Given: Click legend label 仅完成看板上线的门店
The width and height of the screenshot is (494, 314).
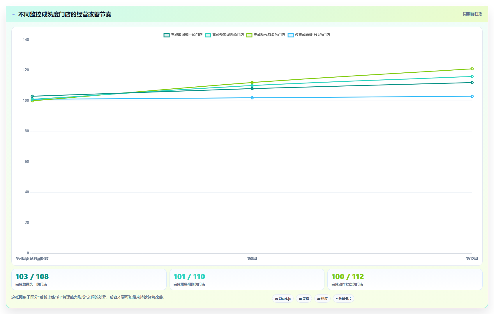Looking at the screenshot, I should [x=313, y=35].
